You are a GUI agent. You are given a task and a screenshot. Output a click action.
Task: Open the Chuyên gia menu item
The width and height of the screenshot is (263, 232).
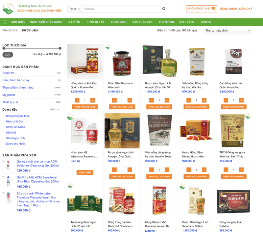click(167, 22)
